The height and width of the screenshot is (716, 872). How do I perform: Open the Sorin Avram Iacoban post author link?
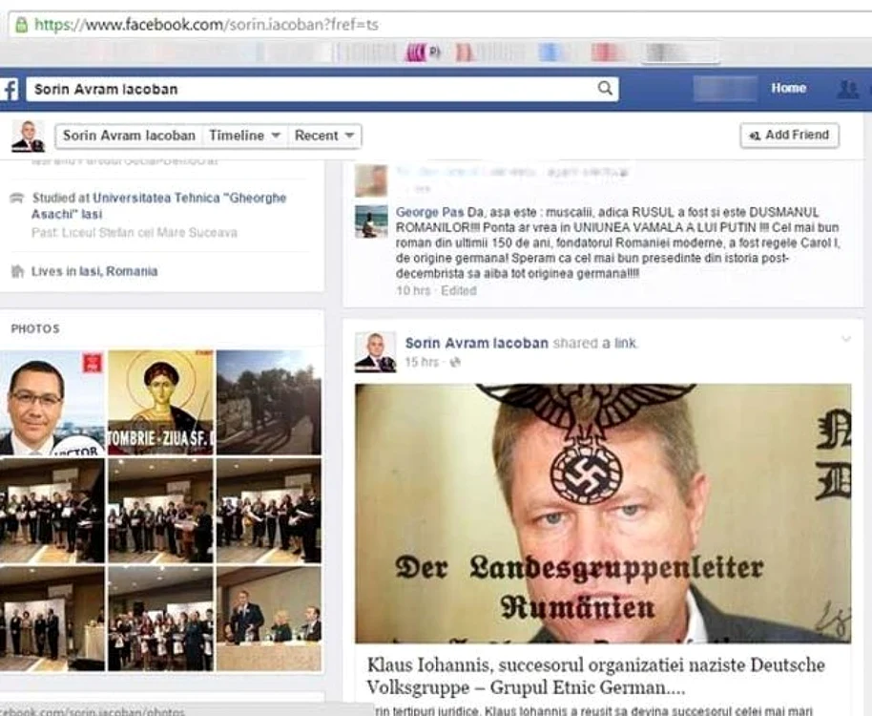(x=477, y=343)
